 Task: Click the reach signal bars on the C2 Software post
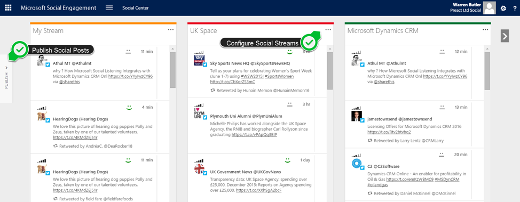[x=357, y=155]
